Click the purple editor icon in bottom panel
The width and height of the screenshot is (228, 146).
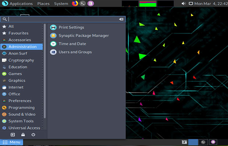click(213, 142)
